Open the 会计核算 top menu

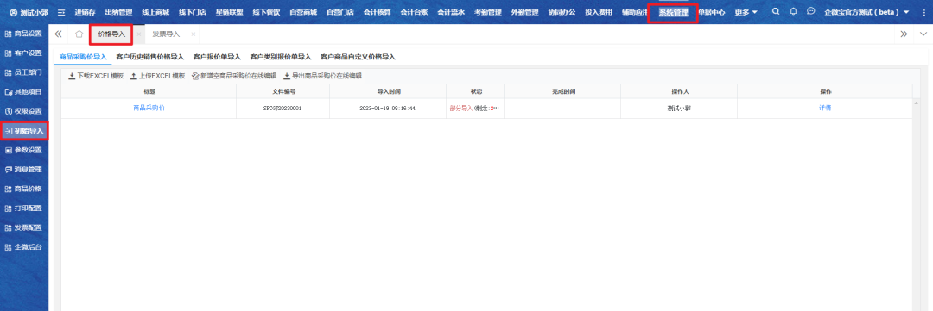(x=377, y=12)
